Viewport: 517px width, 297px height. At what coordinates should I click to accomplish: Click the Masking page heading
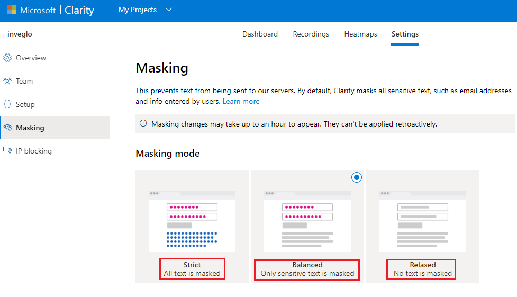162,68
